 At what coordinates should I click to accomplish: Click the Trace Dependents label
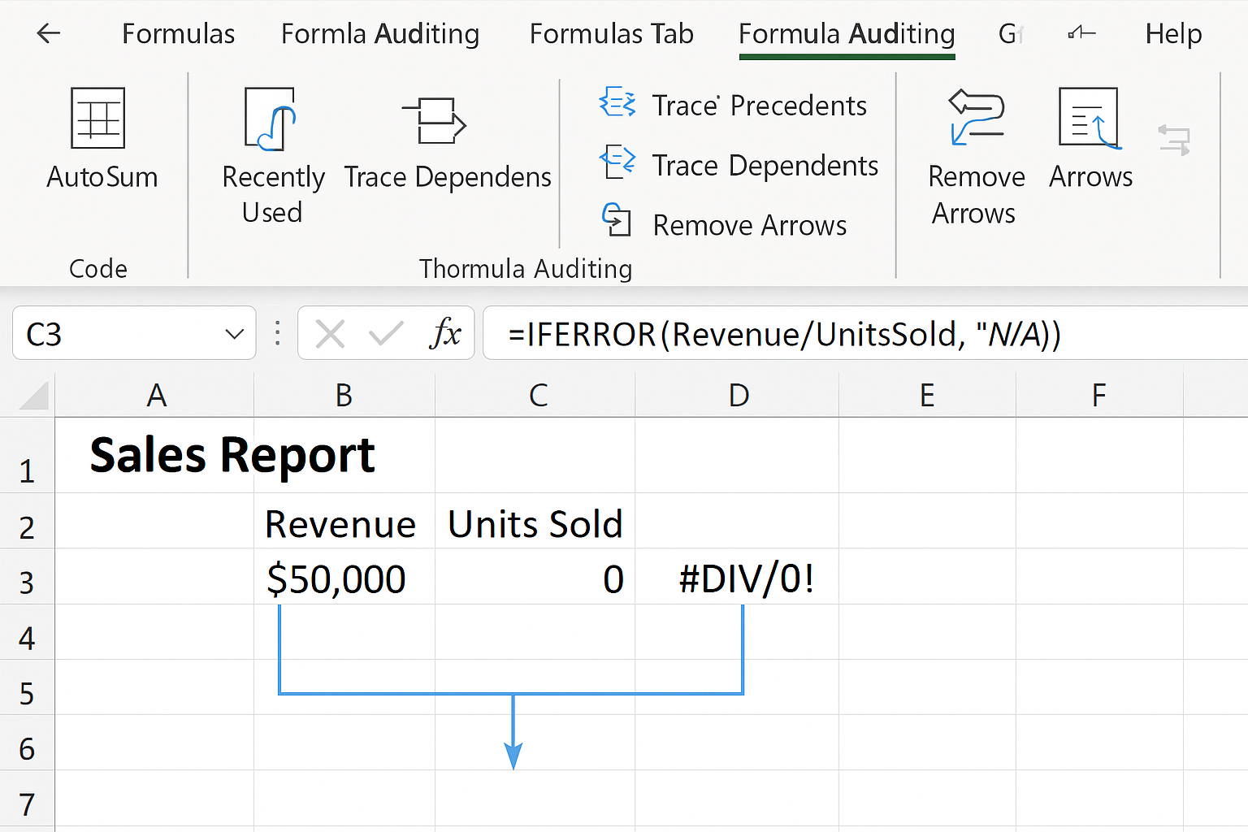[765, 166]
